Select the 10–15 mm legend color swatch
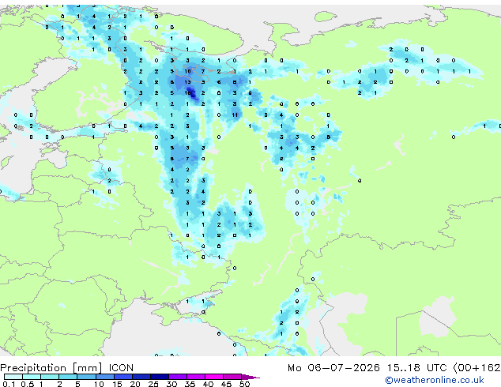This screenshot has width=501, height=387. (x=104, y=377)
